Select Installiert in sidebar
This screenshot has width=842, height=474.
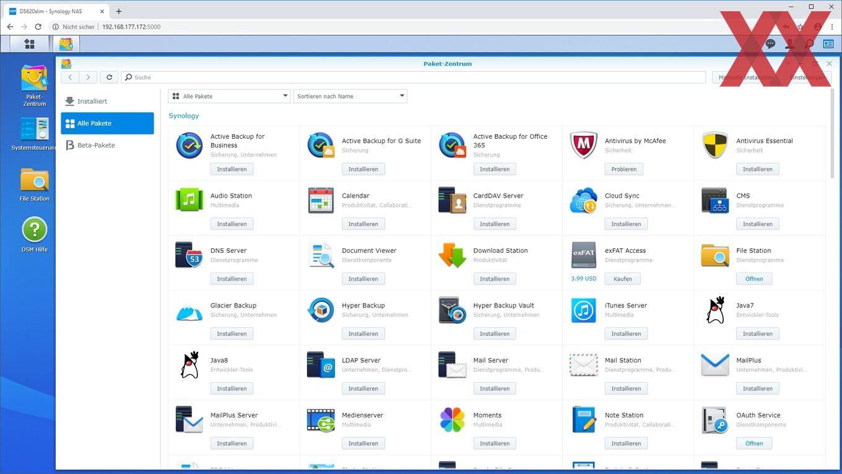pyautogui.click(x=107, y=101)
